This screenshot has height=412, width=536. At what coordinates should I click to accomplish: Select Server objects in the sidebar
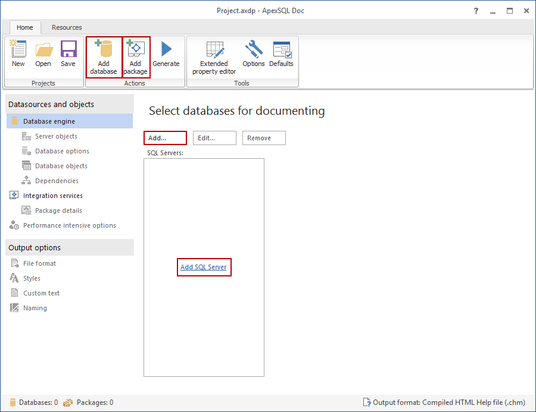(56, 136)
